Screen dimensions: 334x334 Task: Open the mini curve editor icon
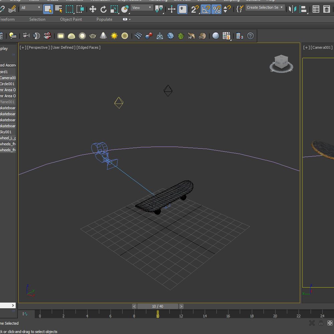click(x=25, y=314)
